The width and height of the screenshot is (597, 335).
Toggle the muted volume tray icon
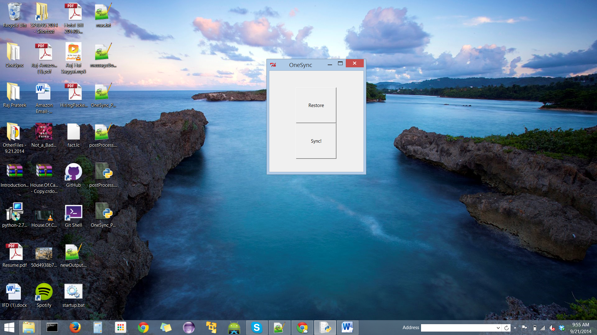tap(552, 328)
